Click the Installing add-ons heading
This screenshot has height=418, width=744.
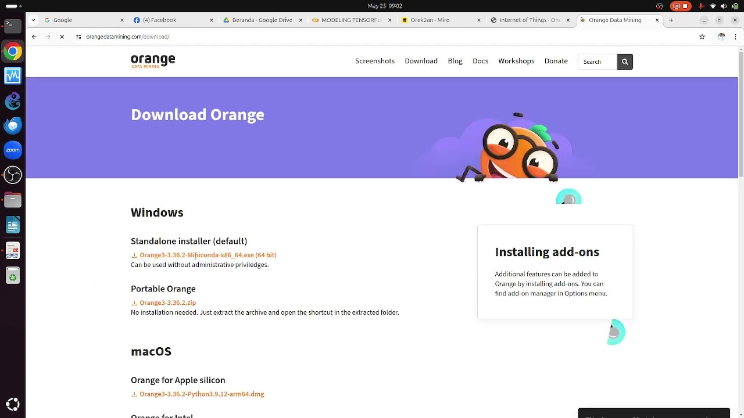tap(547, 252)
